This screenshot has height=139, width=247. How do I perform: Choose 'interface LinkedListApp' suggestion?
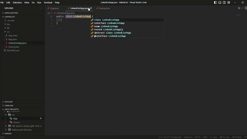coord(127,23)
